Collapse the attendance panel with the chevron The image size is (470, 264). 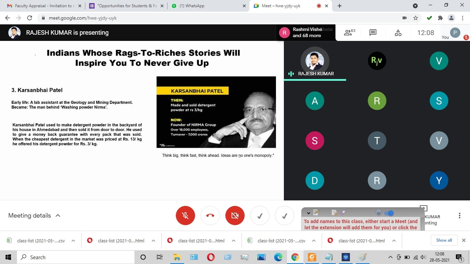pos(308,213)
